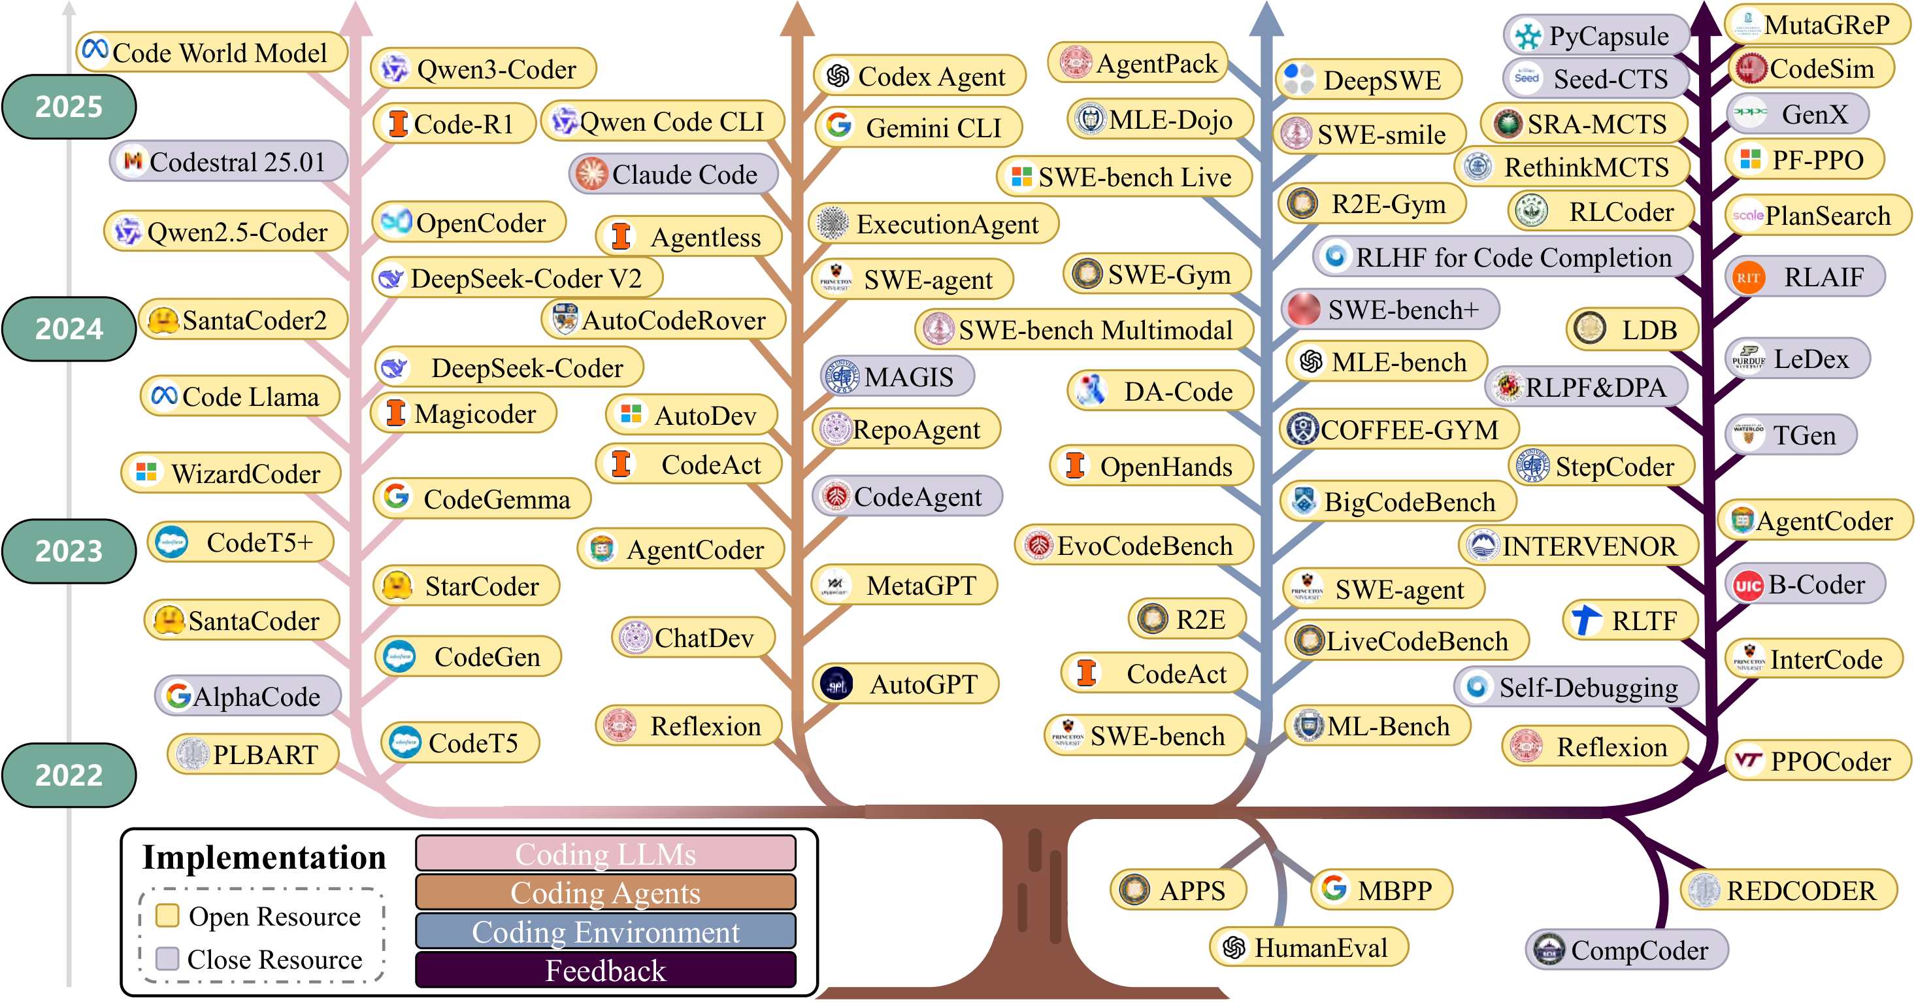Select the Princeton logo next to InterCode
Screen dimensions: 1916x1002
[1749, 658]
